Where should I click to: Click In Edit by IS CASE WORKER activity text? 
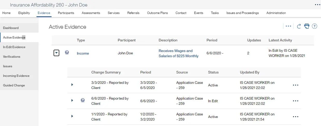(287, 53)
